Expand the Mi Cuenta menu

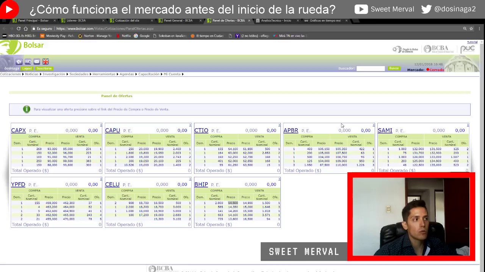[x=173, y=74]
